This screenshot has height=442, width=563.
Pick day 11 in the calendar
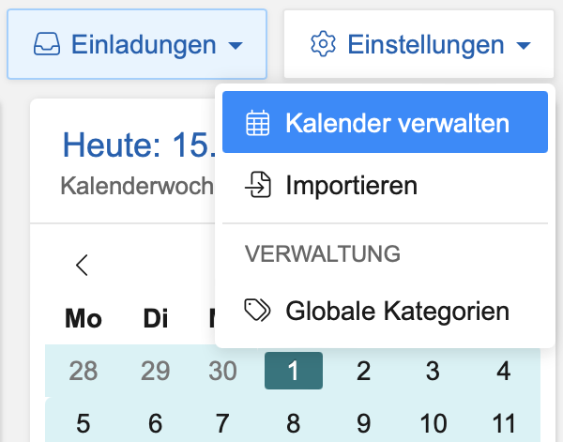(504, 422)
